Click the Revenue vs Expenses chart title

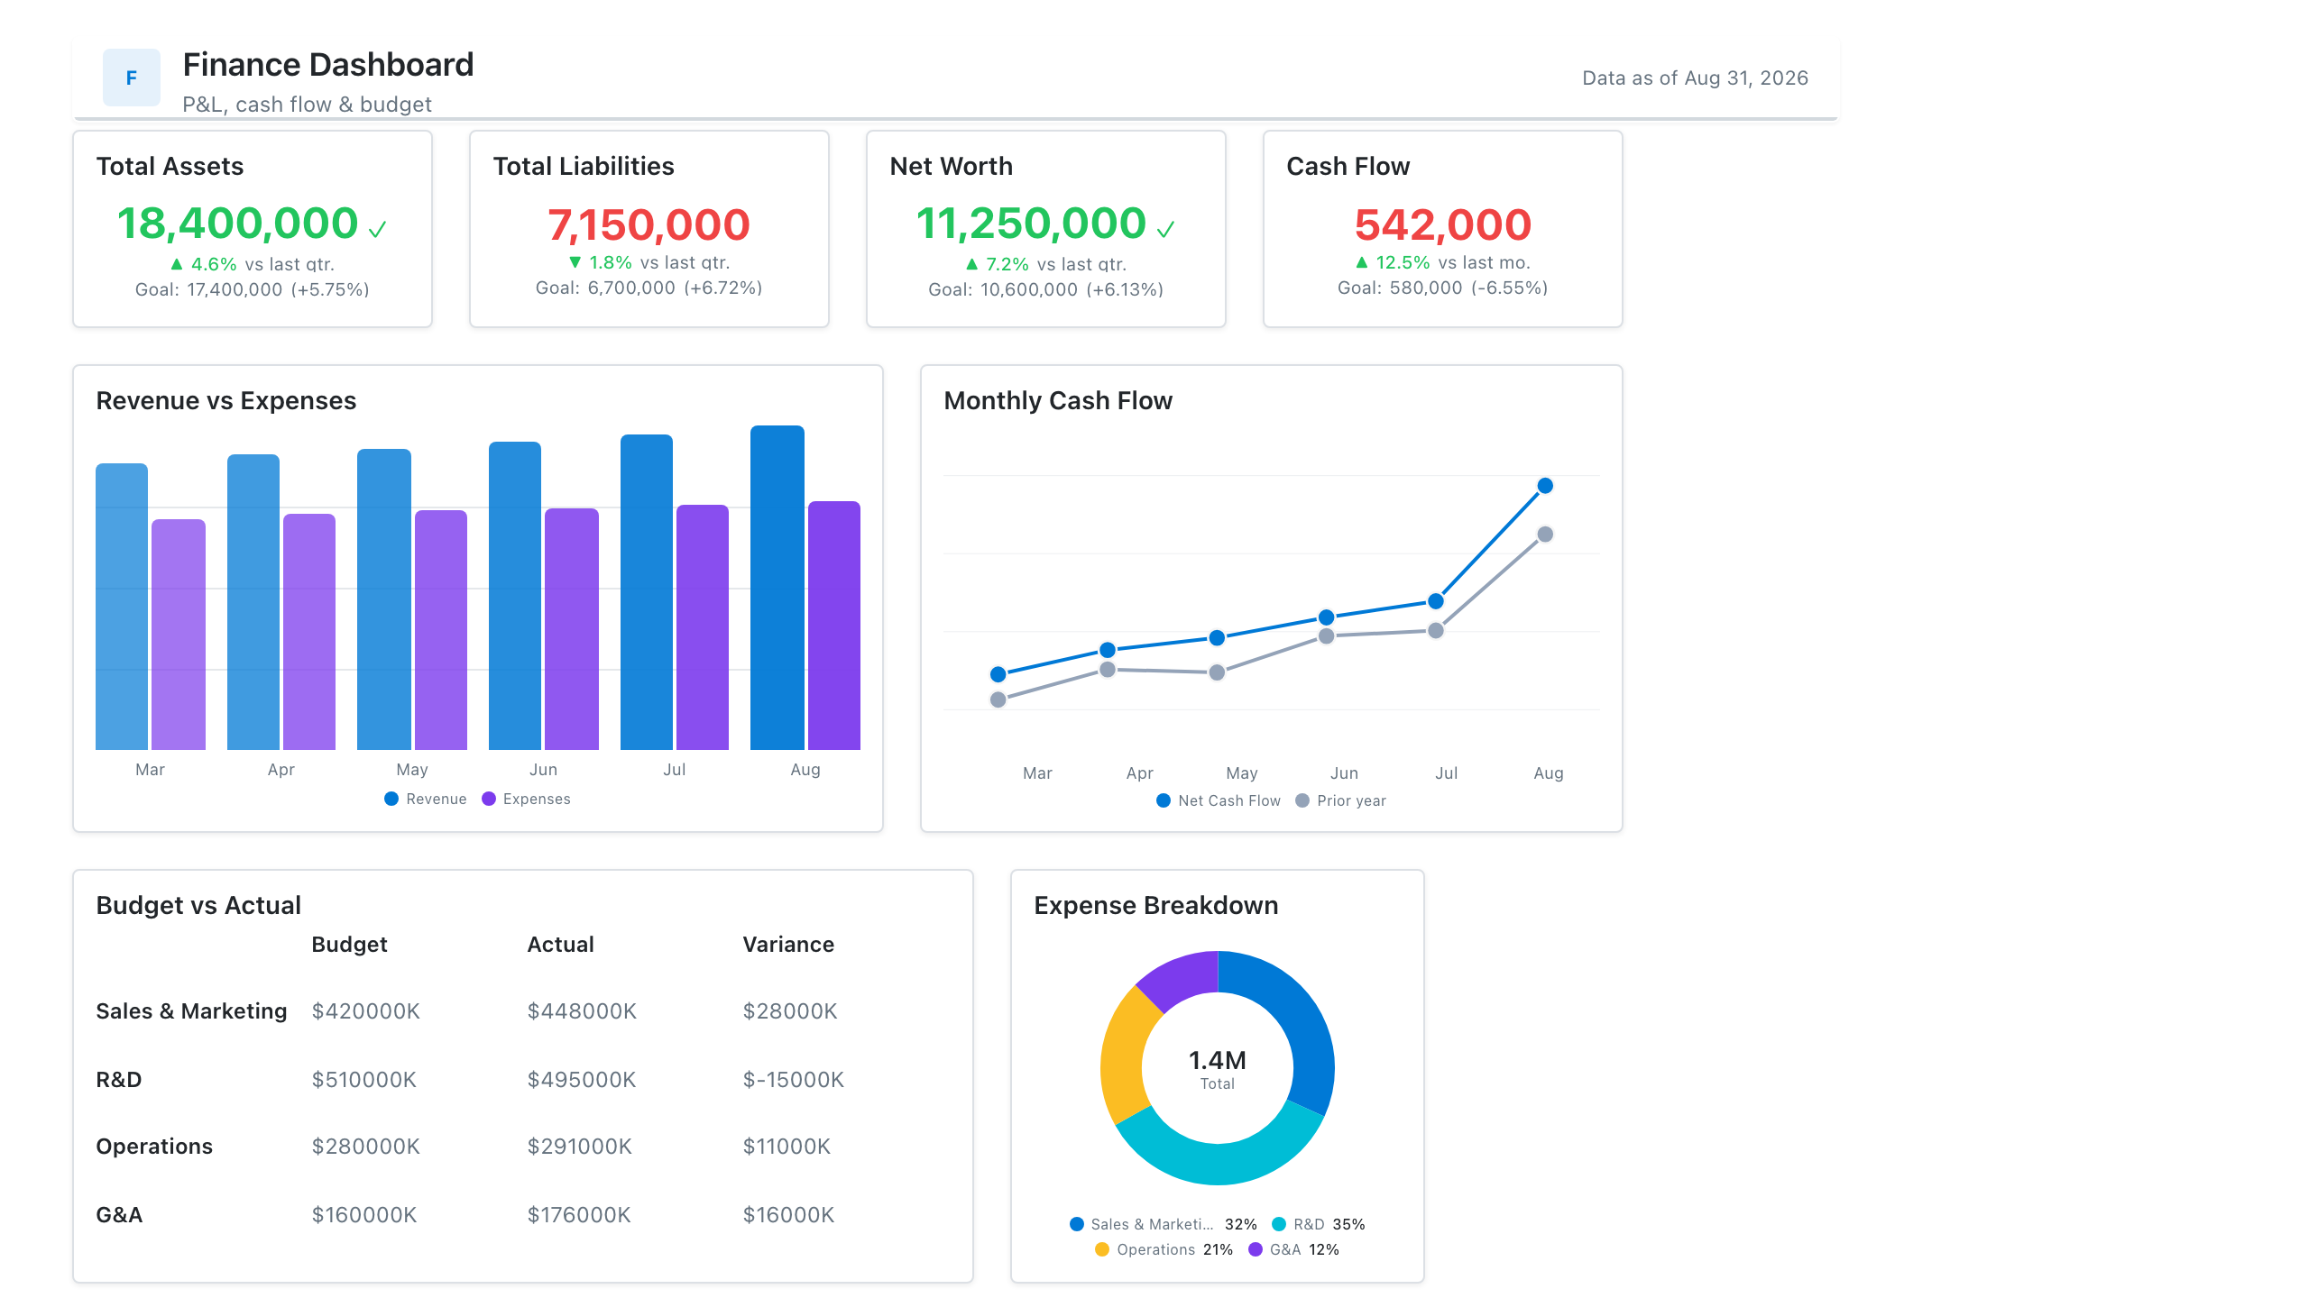[x=226, y=400]
